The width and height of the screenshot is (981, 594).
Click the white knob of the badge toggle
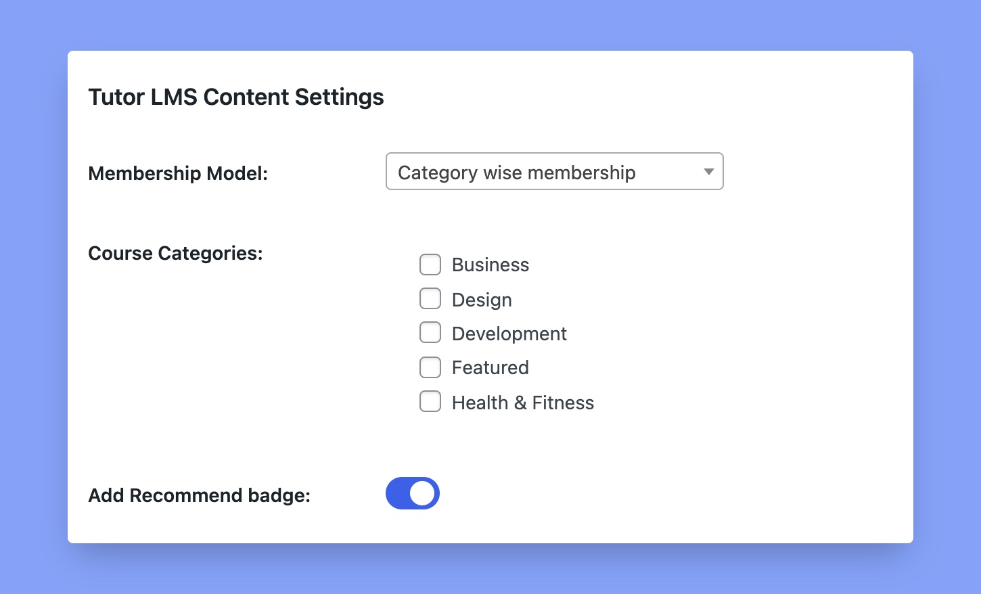tap(422, 493)
